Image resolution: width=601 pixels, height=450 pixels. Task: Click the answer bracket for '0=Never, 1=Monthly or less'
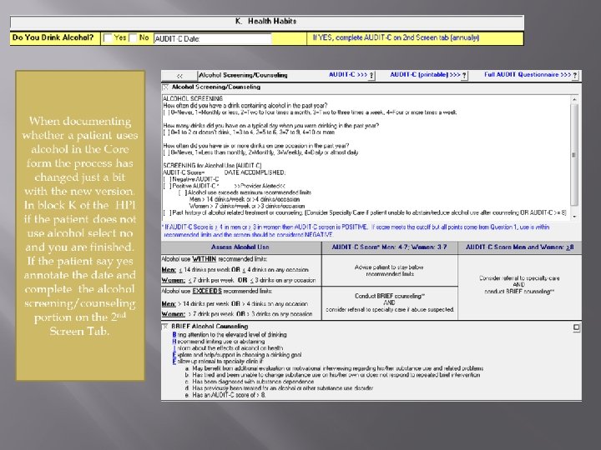tap(166, 112)
